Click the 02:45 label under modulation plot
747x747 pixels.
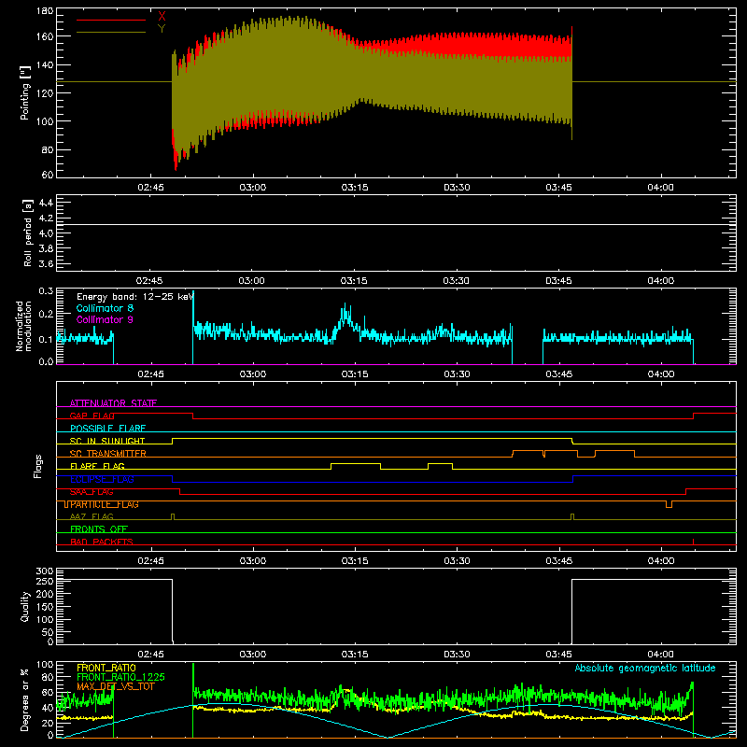click(x=150, y=374)
